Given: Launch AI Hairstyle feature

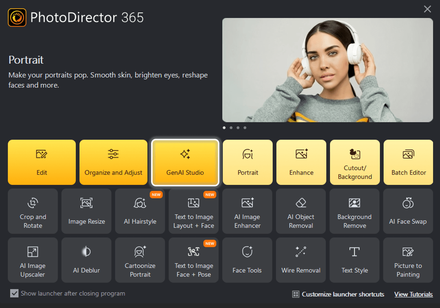Looking at the screenshot, I should click(x=140, y=211).
